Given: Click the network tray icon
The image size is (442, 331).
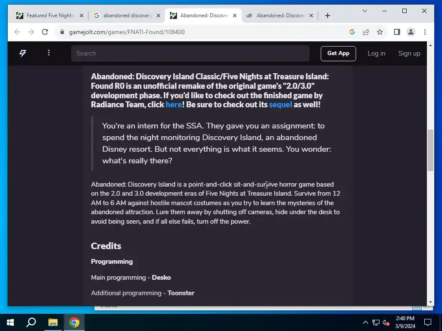Looking at the screenshot, I should (x=376, y=322).
